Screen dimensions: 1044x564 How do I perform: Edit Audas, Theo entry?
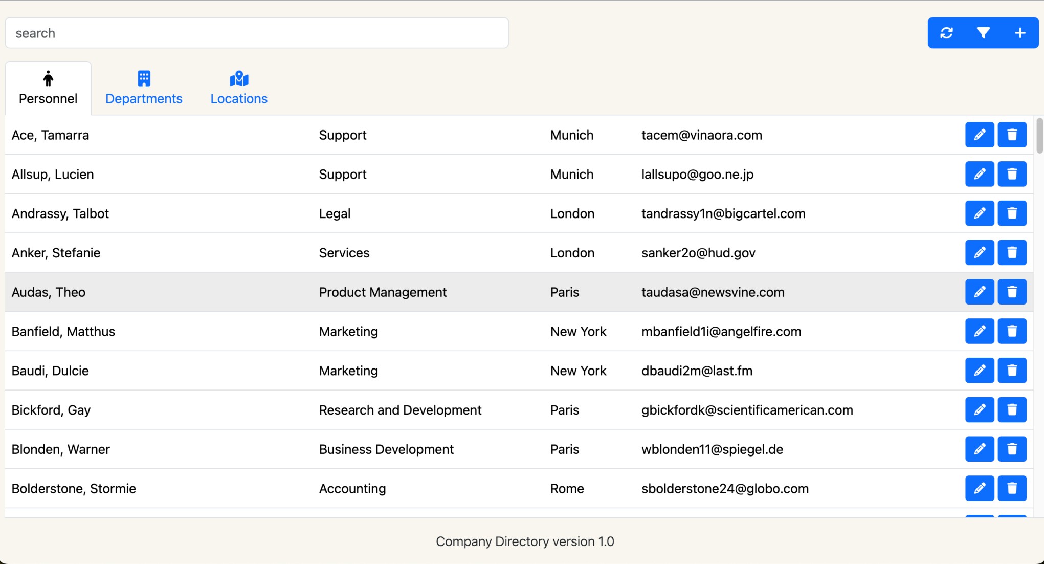[979, 292]
